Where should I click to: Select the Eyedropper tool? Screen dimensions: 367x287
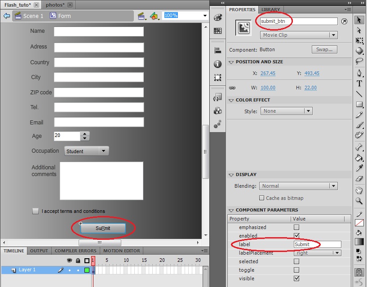[359, 168]
